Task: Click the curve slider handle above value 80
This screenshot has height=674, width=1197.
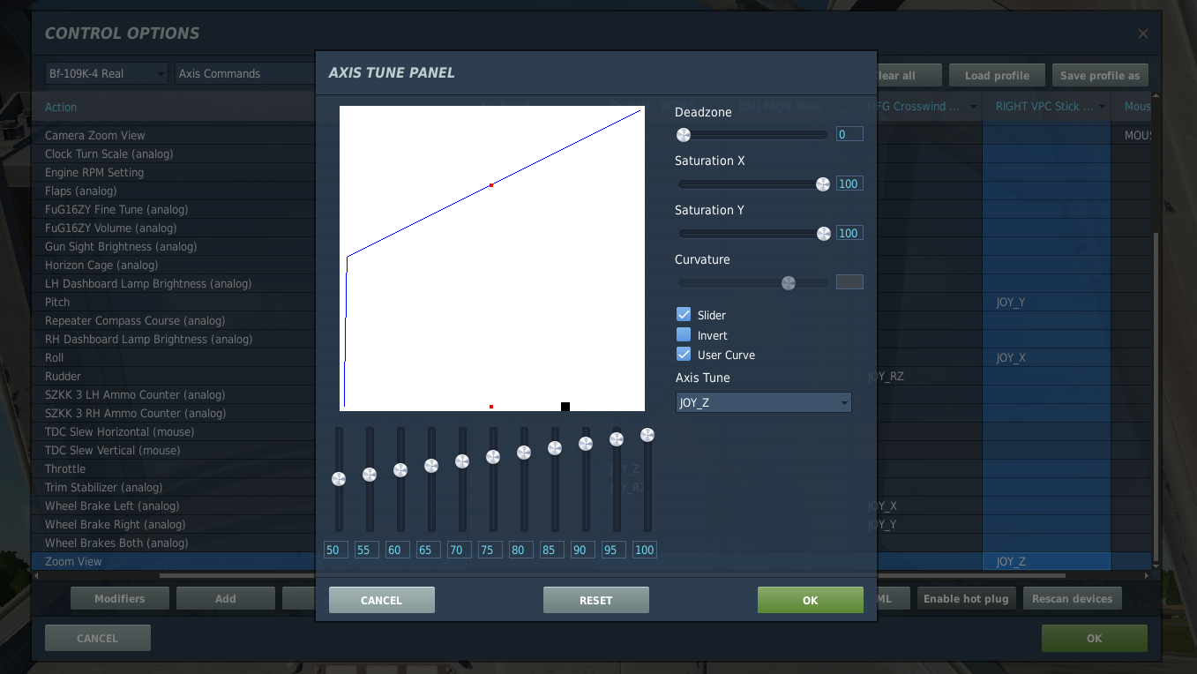Action: click(524, 453)
